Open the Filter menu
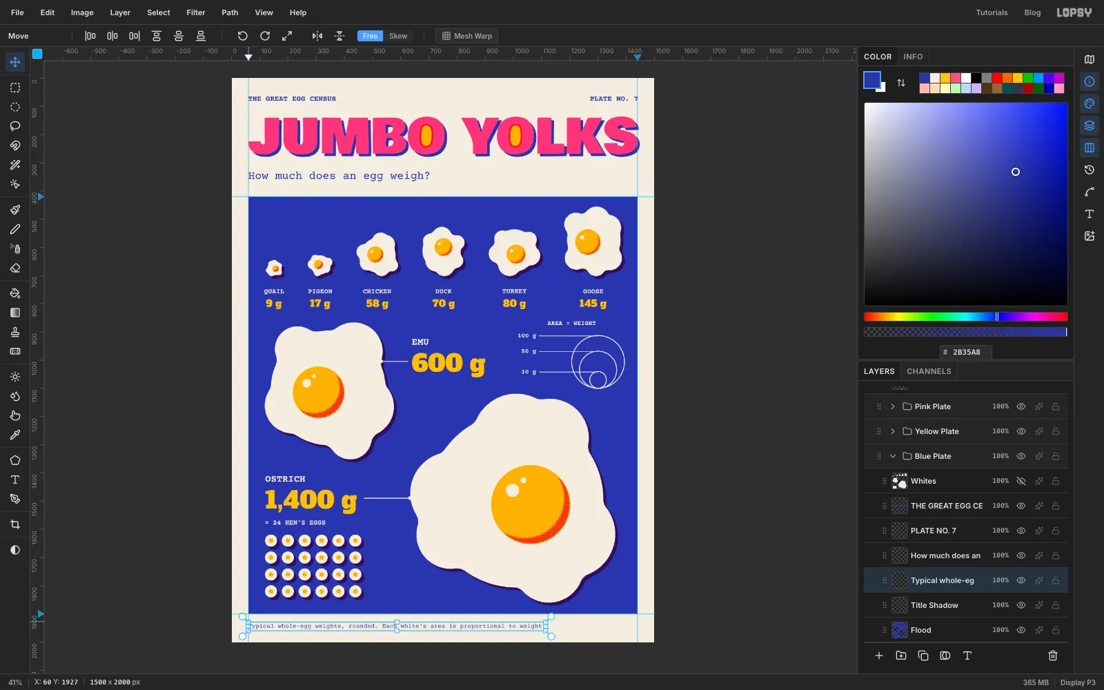The height and width of the screenshot is (690, 1104). point(196,12)
